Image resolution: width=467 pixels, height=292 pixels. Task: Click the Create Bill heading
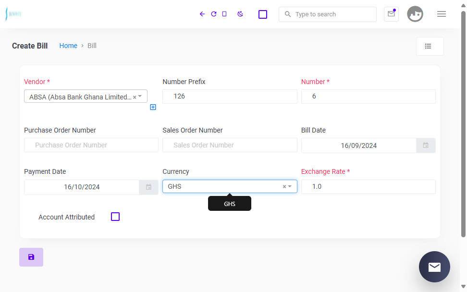coord(30,46)
